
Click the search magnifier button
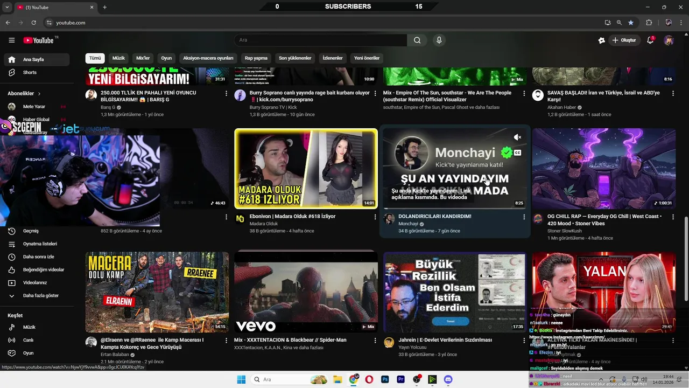(417, 40)
